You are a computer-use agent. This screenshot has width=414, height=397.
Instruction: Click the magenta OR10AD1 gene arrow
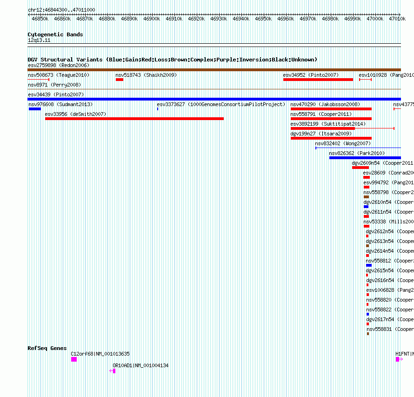tap(113, 371)
